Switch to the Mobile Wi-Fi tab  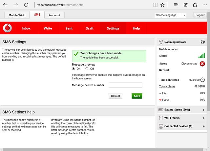(17, 15)
